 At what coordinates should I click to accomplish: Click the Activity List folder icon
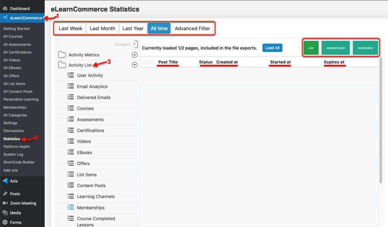[x=62, y=65]
